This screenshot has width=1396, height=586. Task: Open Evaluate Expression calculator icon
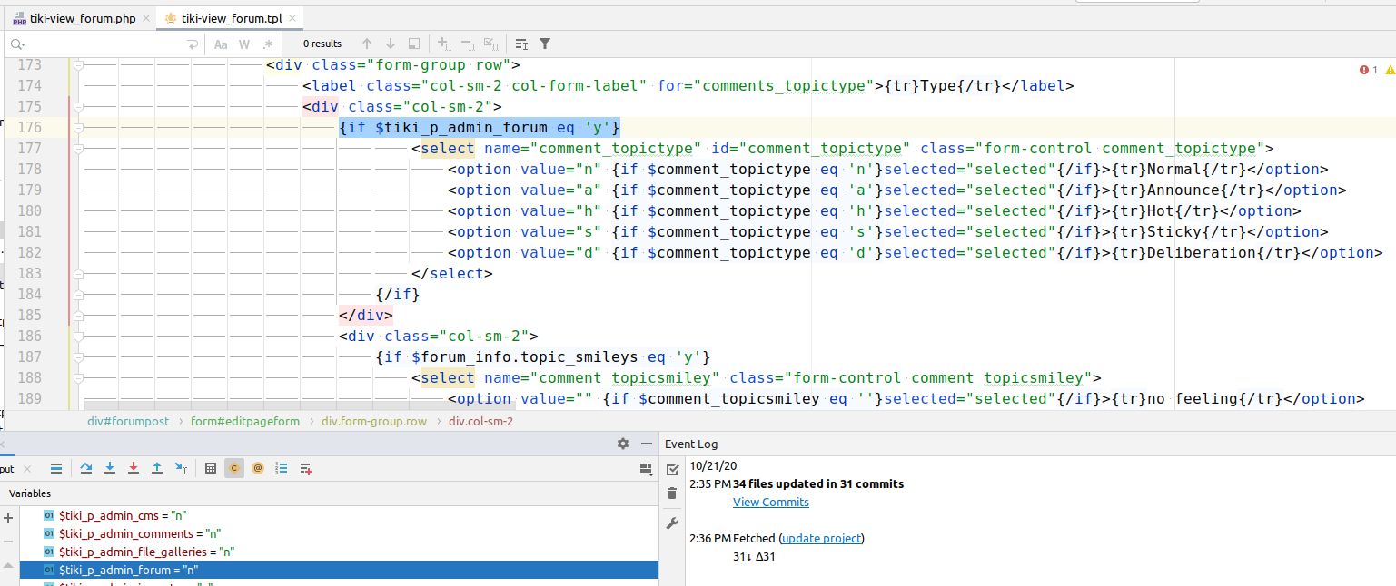211,468
